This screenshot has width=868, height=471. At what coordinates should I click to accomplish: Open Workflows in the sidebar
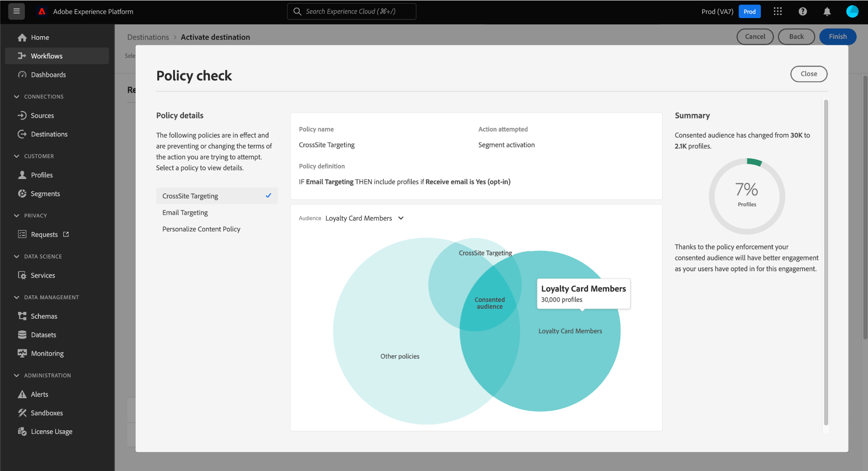click(x=57, y=56)
